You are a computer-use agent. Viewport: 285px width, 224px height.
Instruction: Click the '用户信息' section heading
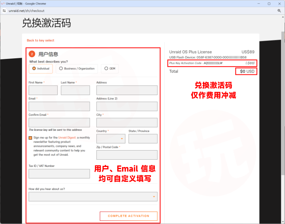(48, 54)
